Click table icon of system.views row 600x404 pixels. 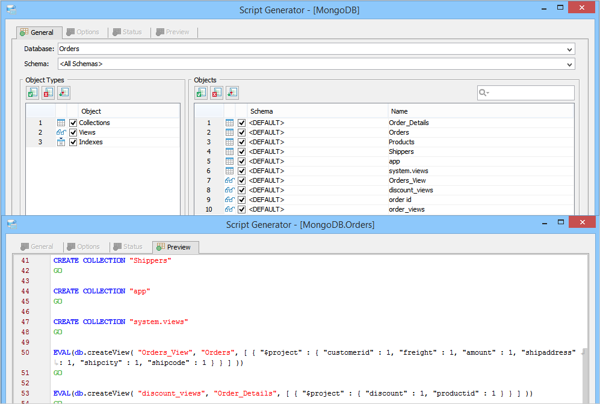[x=230, y=171]
